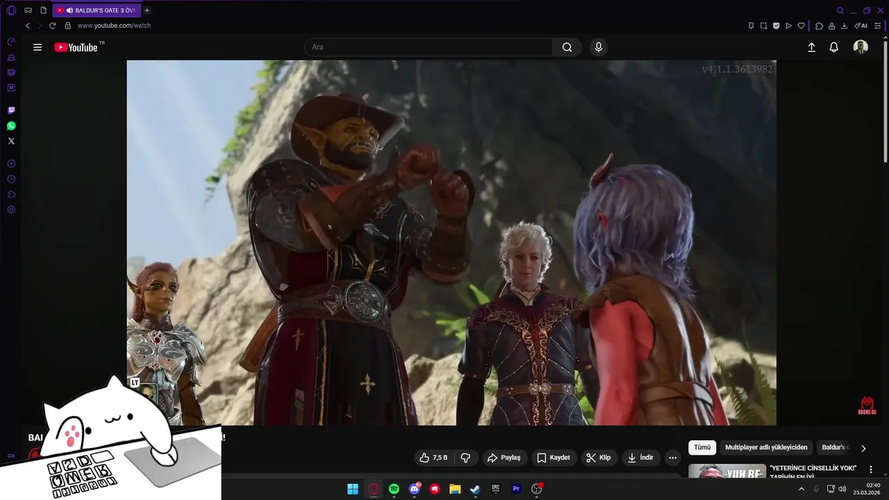Viewport: 889px width, 500px height.
Task: Open sidebar history clock icon
Action: [x=11, y=179]
